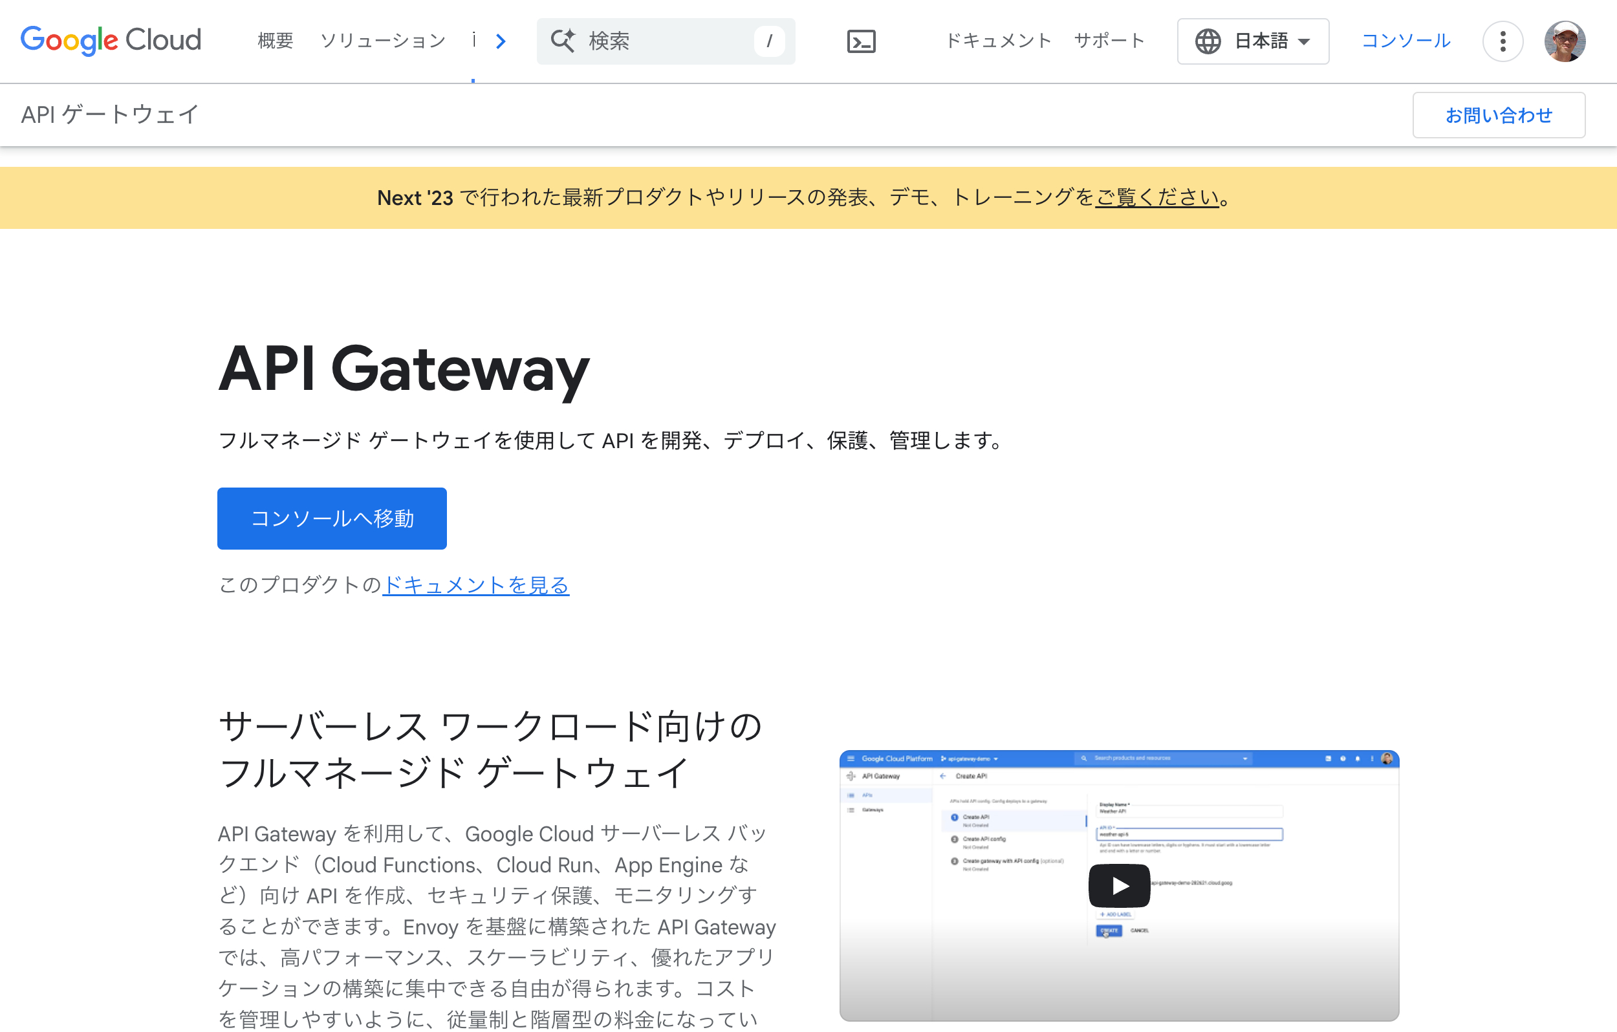Open the 概要 menu
1617x1032 pixels.
276,41
